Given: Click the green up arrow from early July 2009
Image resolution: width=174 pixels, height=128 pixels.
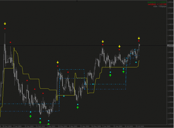Looking at the screenshot, I should [123, 72].
